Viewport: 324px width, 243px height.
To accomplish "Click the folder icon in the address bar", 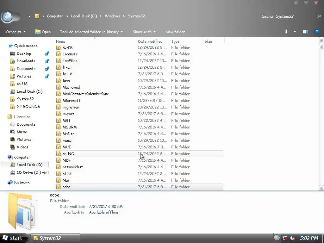I will coord(37,16).
